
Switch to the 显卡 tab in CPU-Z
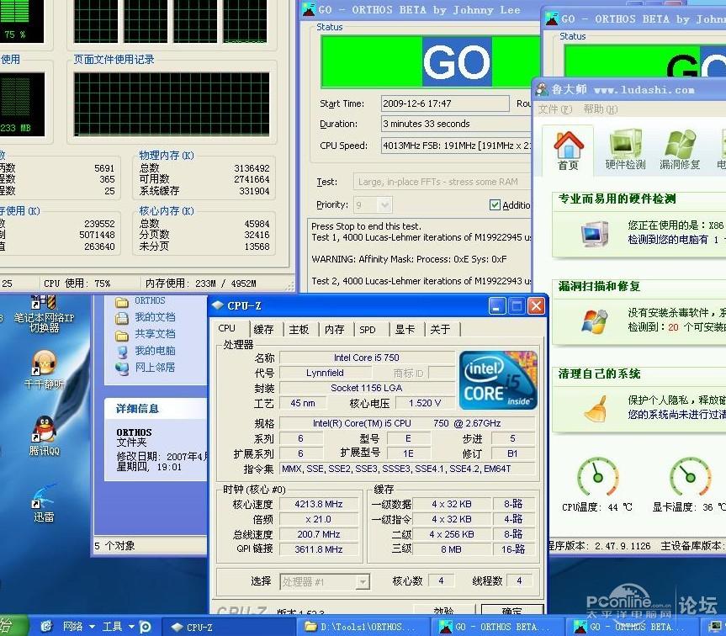tap(405, 330)
